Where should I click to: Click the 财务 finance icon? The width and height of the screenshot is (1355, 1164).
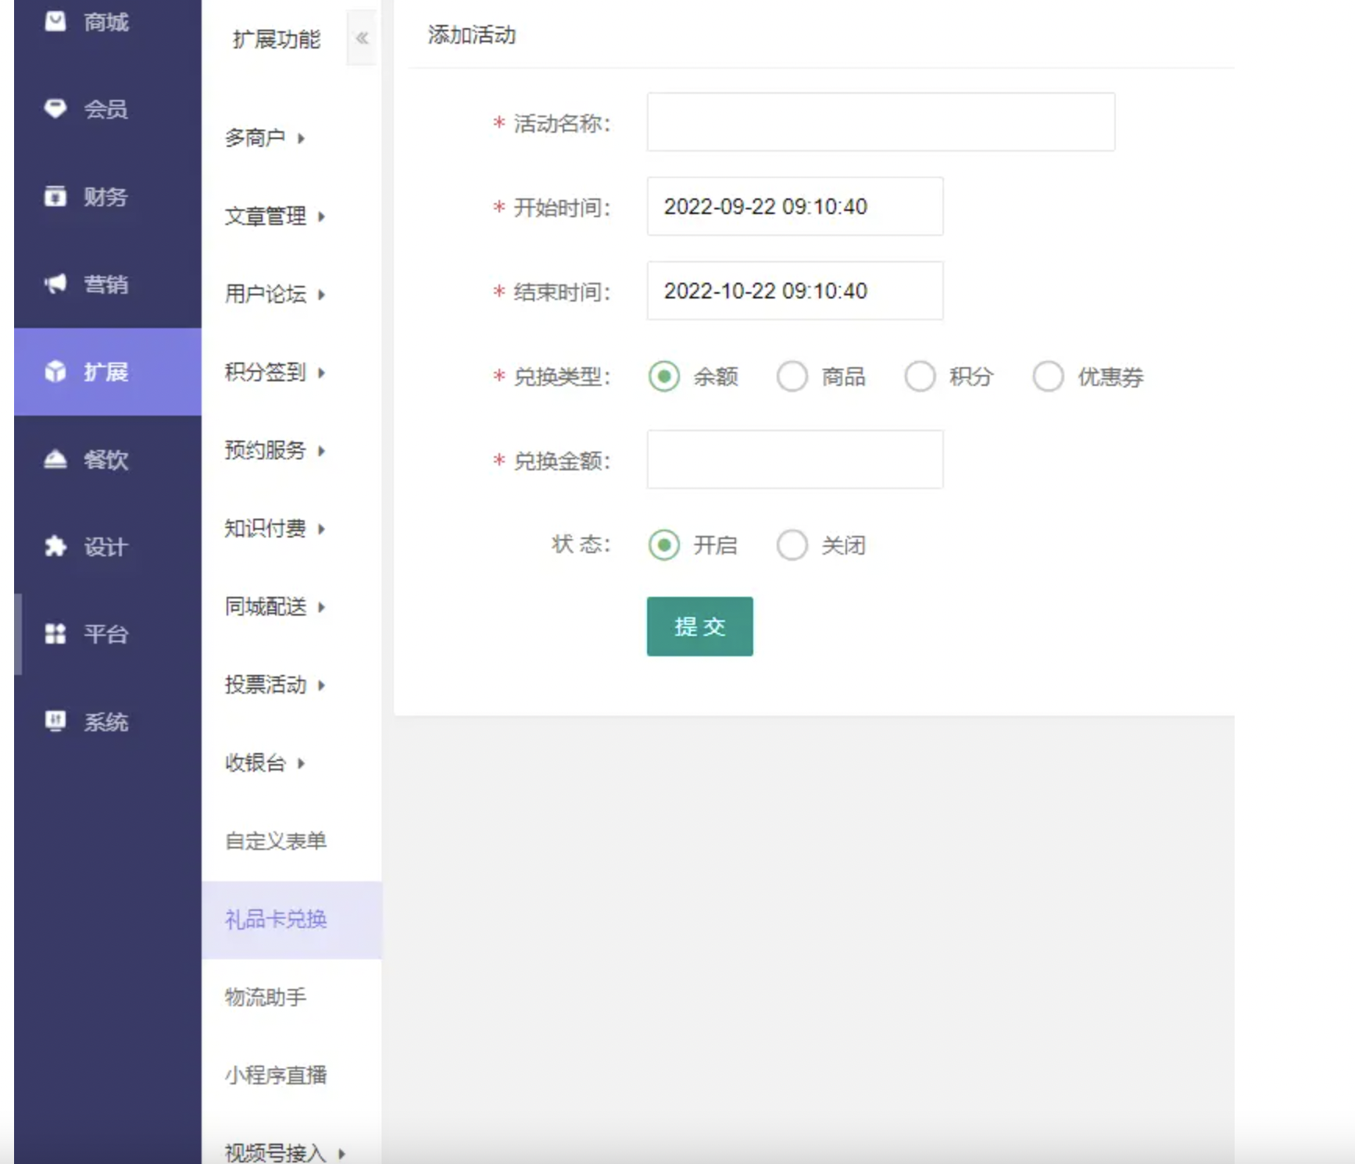(x=55, y=196)
